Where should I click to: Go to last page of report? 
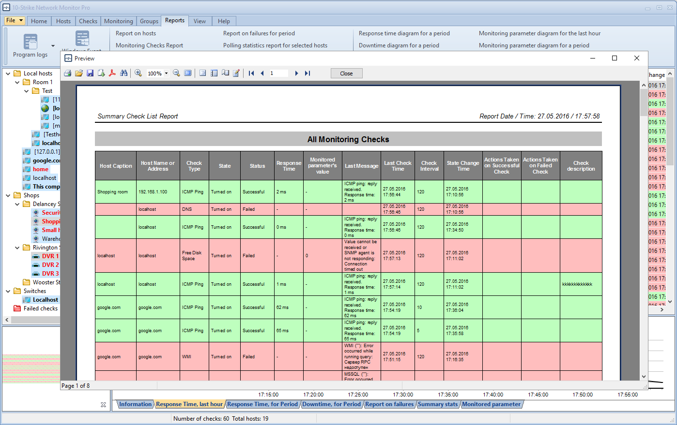[x=308, y=73]
